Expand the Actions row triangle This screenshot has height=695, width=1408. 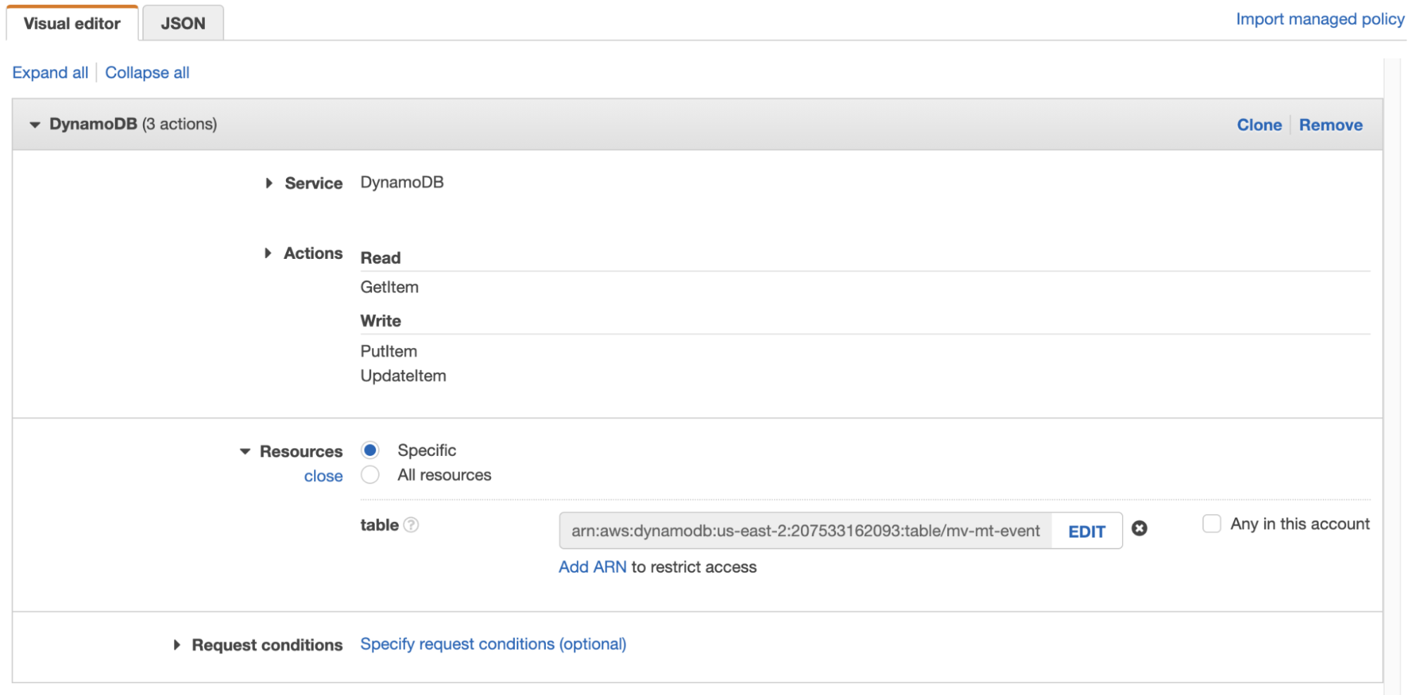point(268,253)
